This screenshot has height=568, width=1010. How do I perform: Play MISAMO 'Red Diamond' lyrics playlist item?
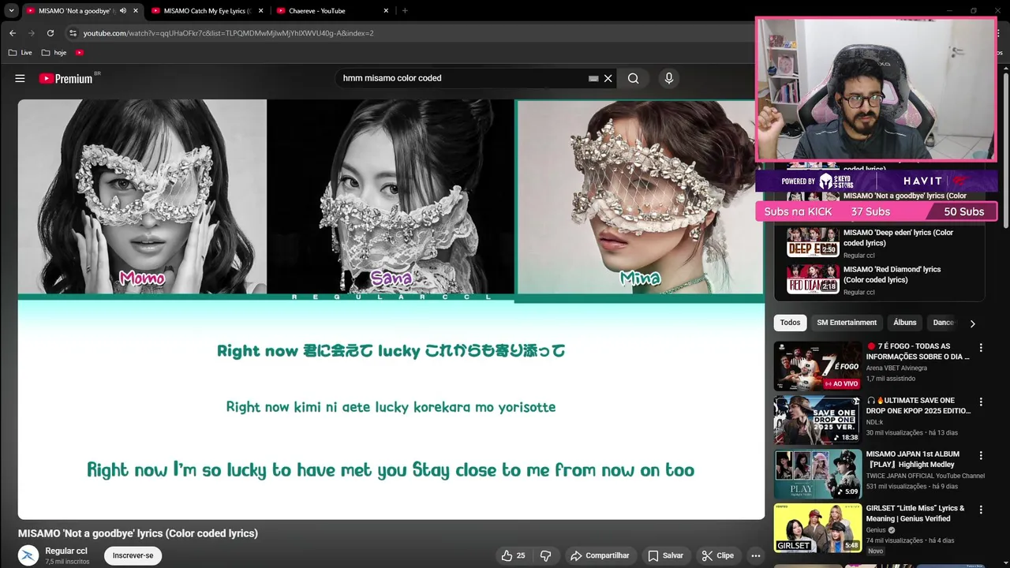point(892,275)
